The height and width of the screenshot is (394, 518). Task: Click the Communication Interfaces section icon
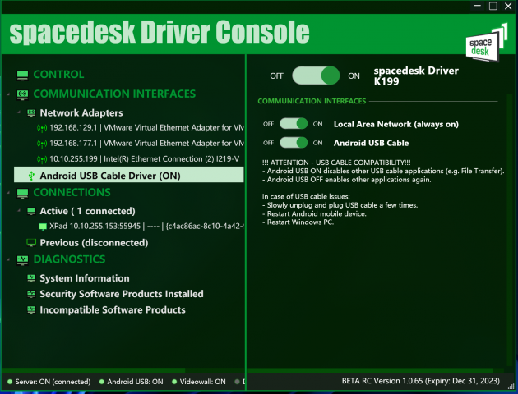click(22, 94)
